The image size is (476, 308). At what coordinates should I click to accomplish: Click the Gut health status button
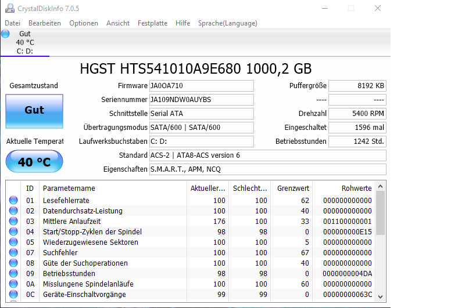click(x=34, y=111)
